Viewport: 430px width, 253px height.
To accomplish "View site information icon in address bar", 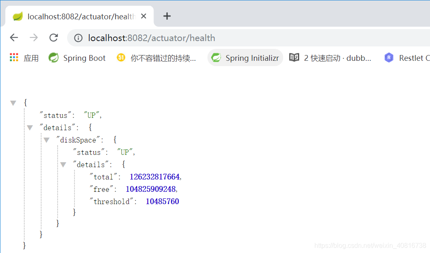I will pyautogui.click(x=78, y=38).
